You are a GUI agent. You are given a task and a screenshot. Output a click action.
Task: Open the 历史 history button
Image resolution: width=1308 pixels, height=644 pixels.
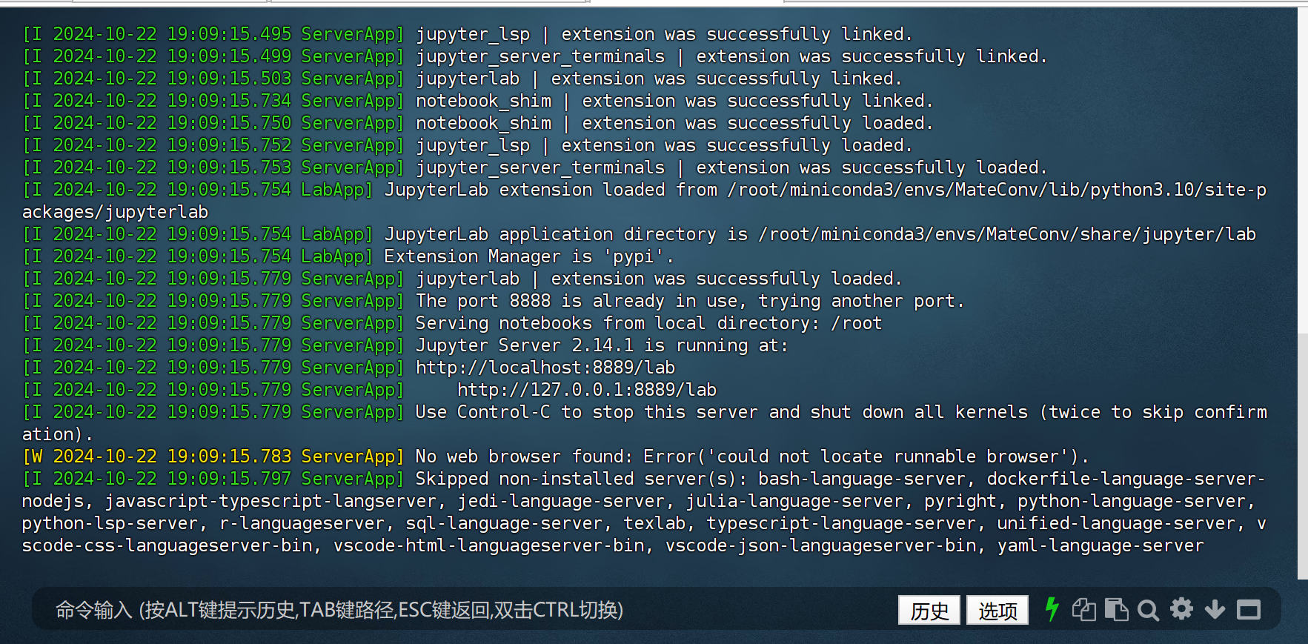coord(929,610)
